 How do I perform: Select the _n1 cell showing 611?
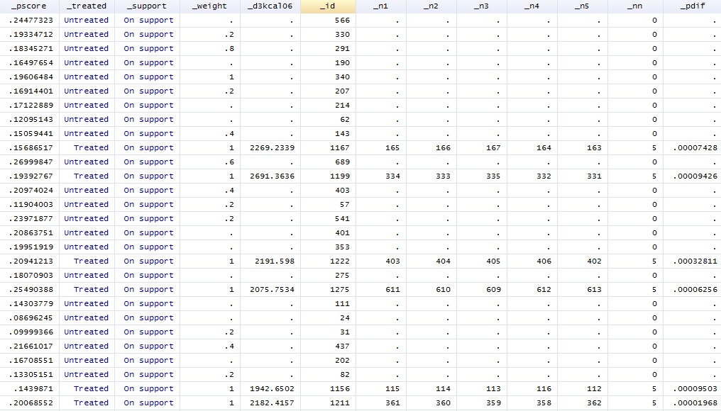click(381, 290)
